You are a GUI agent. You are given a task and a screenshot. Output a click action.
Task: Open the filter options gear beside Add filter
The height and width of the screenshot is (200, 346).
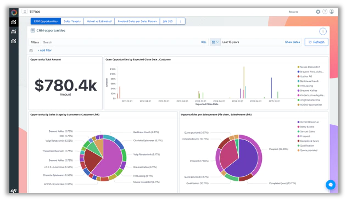(31, 51)
